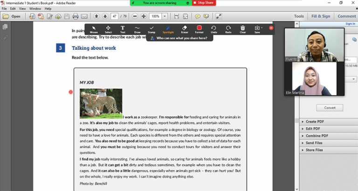Activate the Spotlight tool
This screenshot has height=191, width=358.
click(168, 29)
